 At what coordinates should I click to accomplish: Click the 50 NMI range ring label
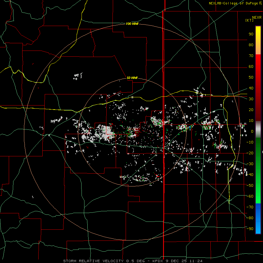(x=132, y=78)
